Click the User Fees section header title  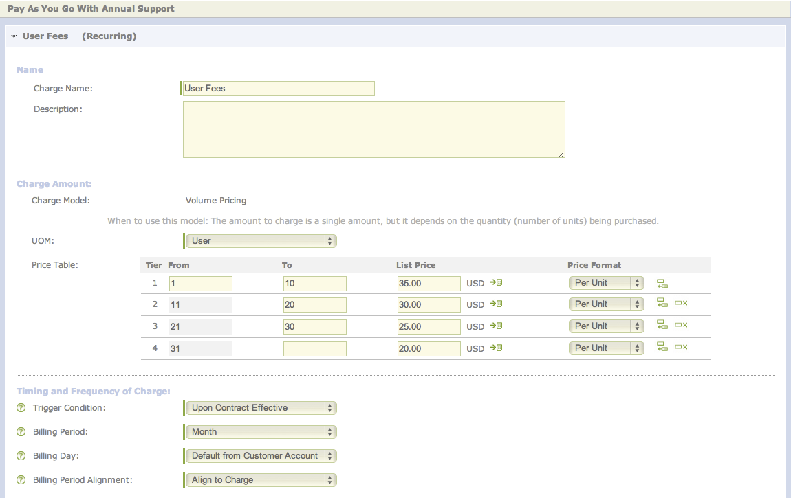(45, 36)
